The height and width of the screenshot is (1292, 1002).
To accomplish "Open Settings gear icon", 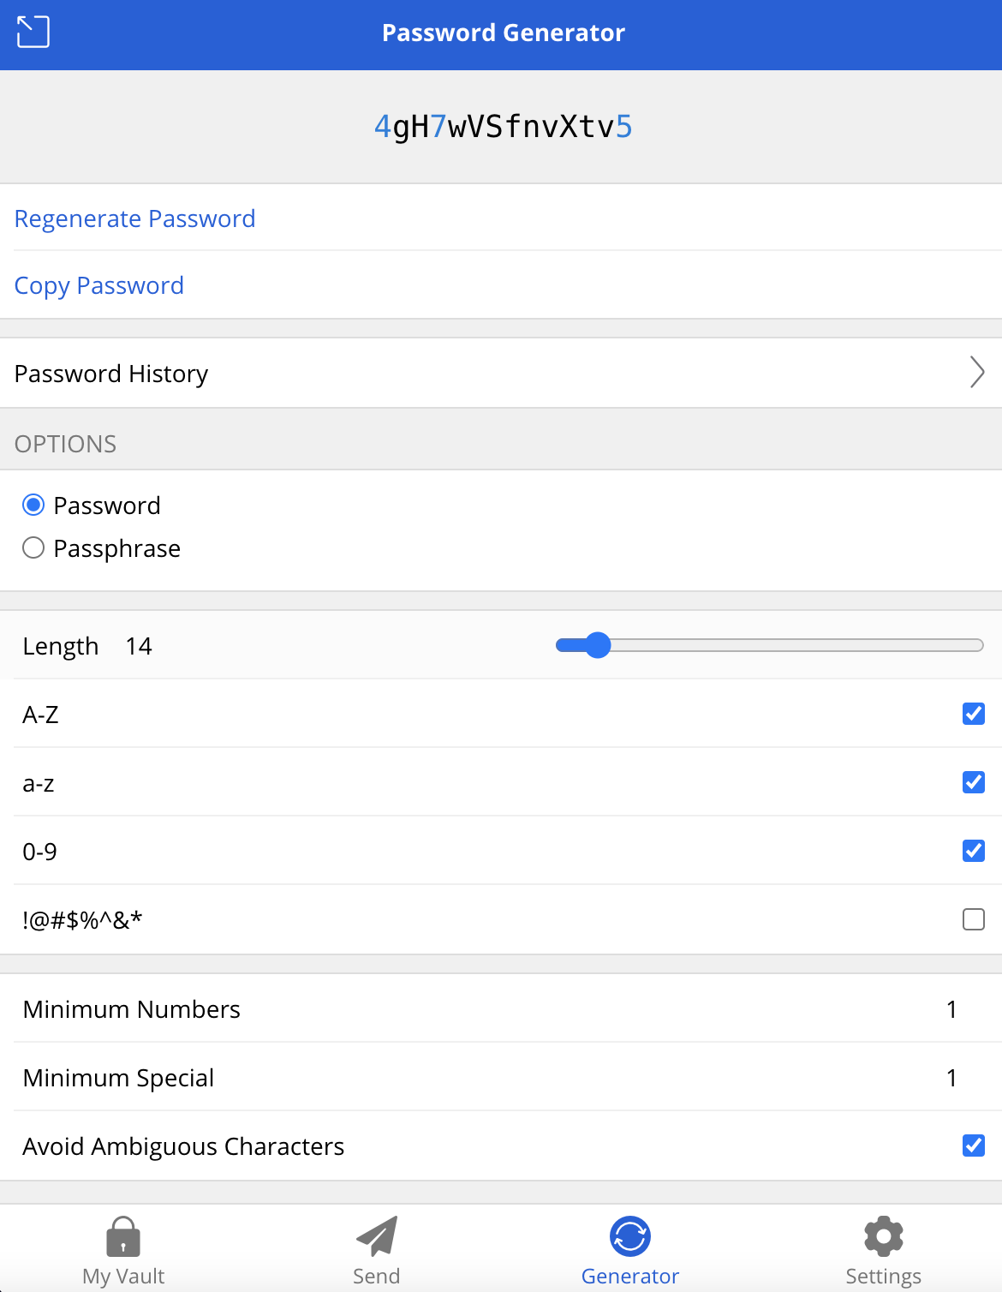I will tap(884, 1236).
